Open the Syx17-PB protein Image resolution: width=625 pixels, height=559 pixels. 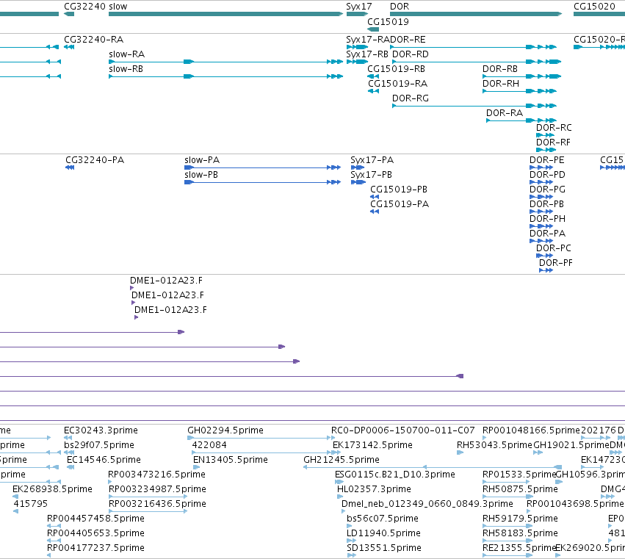[x=358, y=182]
